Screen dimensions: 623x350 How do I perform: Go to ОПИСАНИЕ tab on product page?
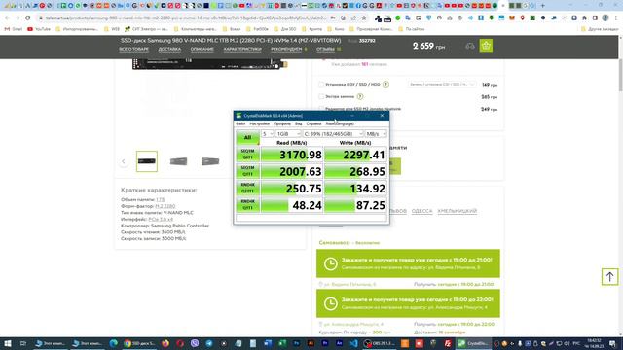pyautogui.click(x=202, y=49)
